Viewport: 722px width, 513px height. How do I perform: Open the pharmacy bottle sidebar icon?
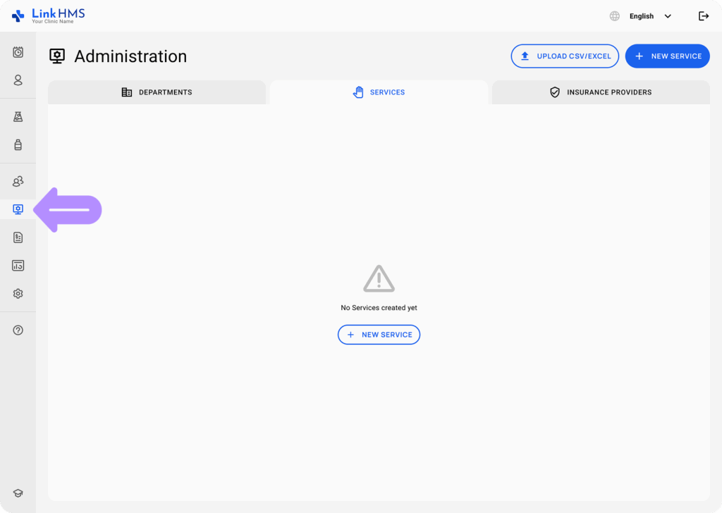18,145
